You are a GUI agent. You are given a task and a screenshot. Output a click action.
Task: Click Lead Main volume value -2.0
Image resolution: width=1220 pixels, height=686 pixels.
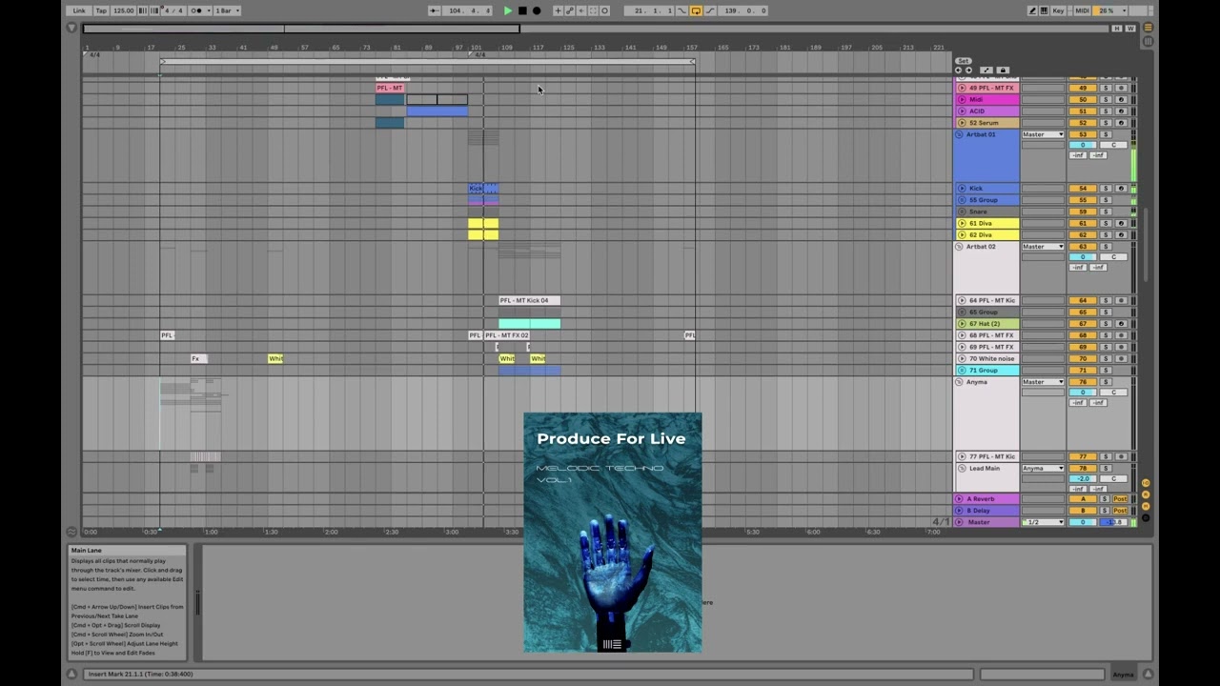1083,478
